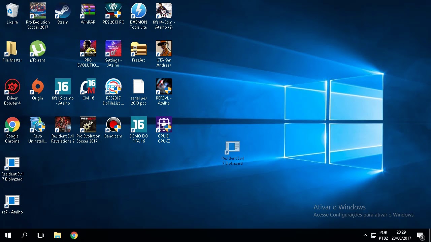The height and width of the screenshot is (242, 431).
Task: Launch GTA San Andreas
Action: coord(164,48)
